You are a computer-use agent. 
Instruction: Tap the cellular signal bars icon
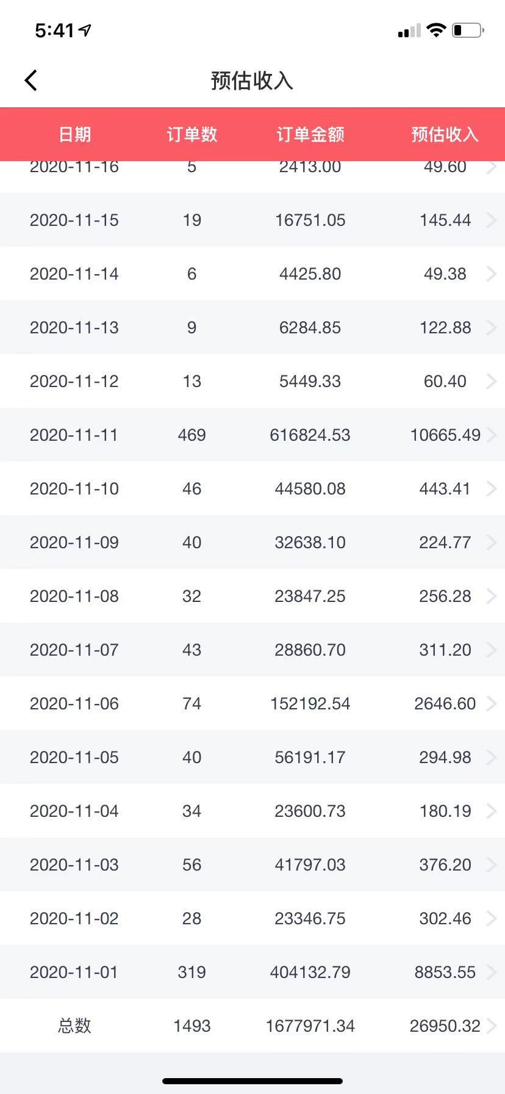pos(409,31)
